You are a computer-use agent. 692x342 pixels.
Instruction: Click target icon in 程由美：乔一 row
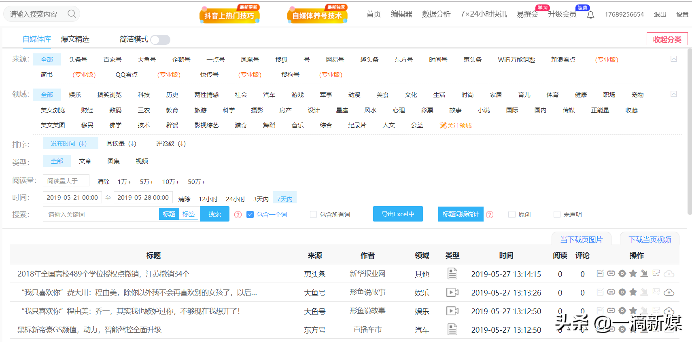point(622,310)
